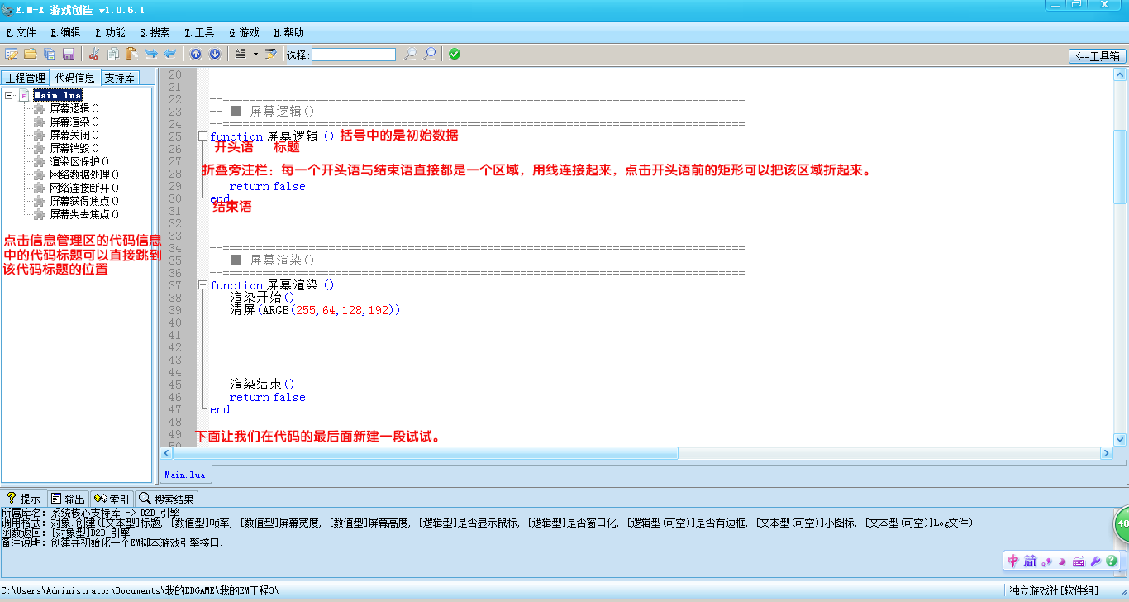This screenshot has height=602, width=1129.
Task: Cut the selection with the scissors icon
Action: click(94, 54)
